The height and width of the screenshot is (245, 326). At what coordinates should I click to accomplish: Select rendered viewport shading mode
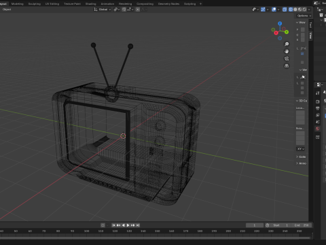point(304,10)
